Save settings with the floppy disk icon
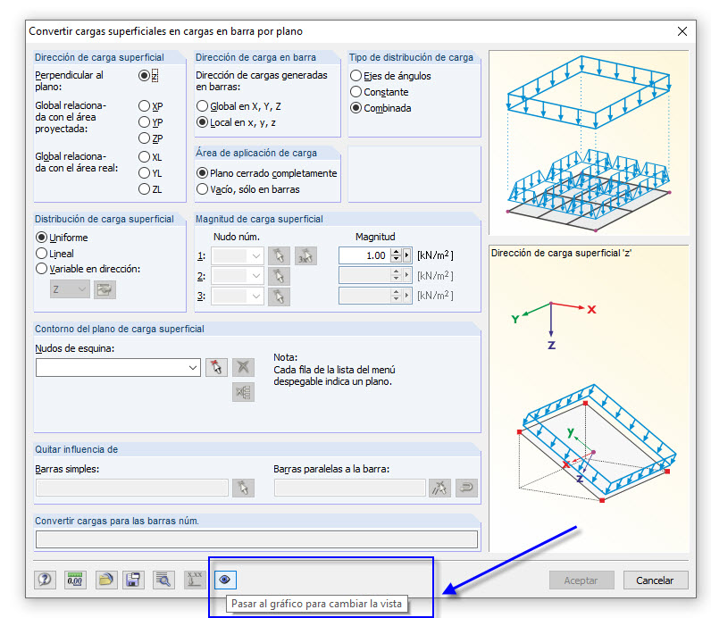The width and height of the screenshot is (711, 618). [133, 580]
